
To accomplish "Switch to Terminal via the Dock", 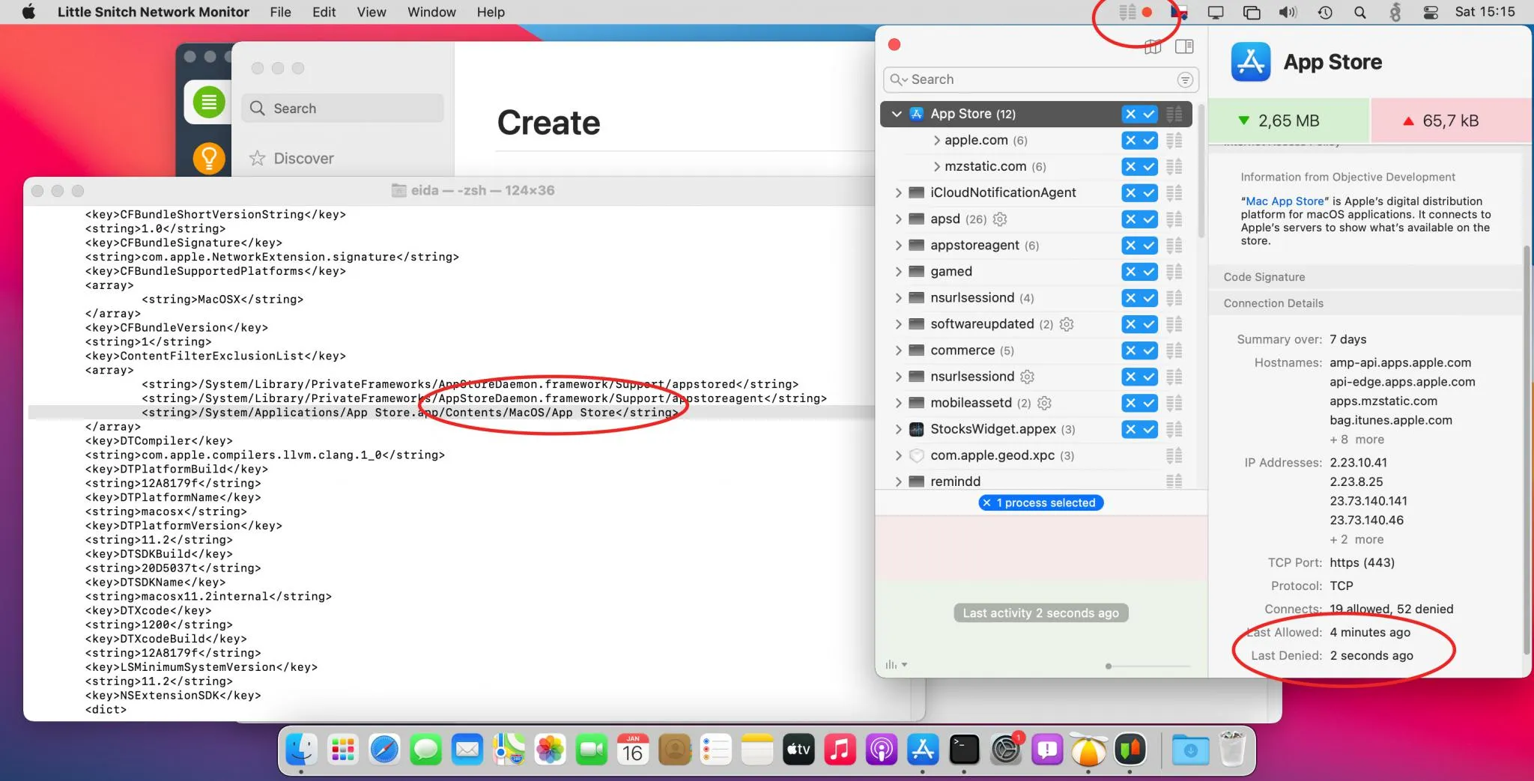I will pyautogui.click(x=964, y=749).
